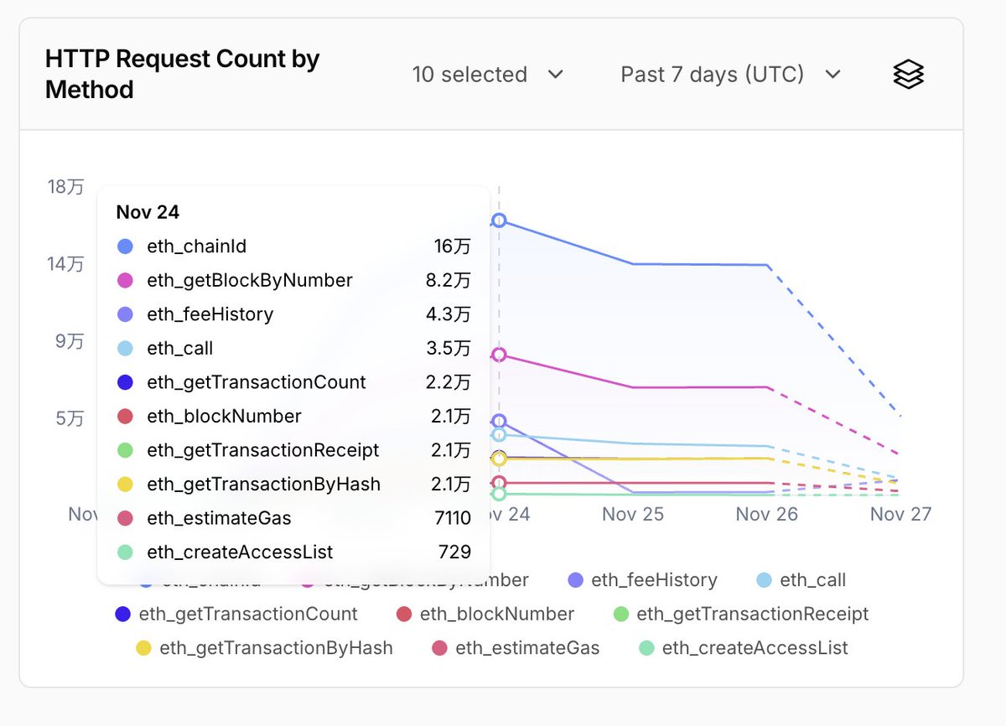Viewport: 1006px width, 726px height.
Task: Click the Nov 26 axis label
Action: (x=767, y=514)
